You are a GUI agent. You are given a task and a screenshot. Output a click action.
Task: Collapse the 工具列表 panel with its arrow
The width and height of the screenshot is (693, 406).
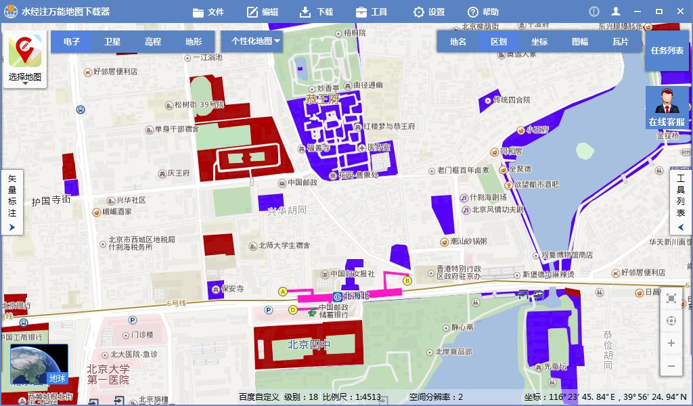(x=681, y=227)
